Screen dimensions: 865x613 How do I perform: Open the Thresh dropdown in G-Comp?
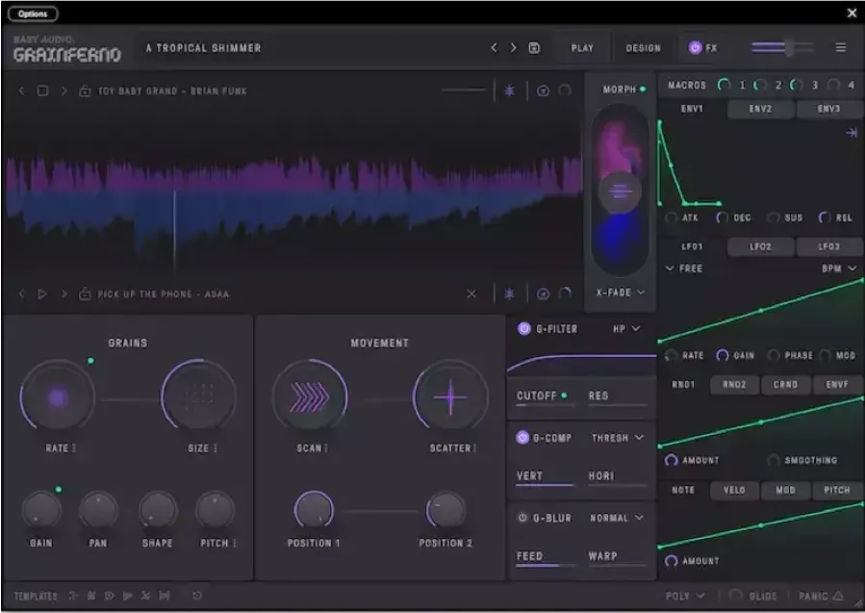(x=618, y=438)
